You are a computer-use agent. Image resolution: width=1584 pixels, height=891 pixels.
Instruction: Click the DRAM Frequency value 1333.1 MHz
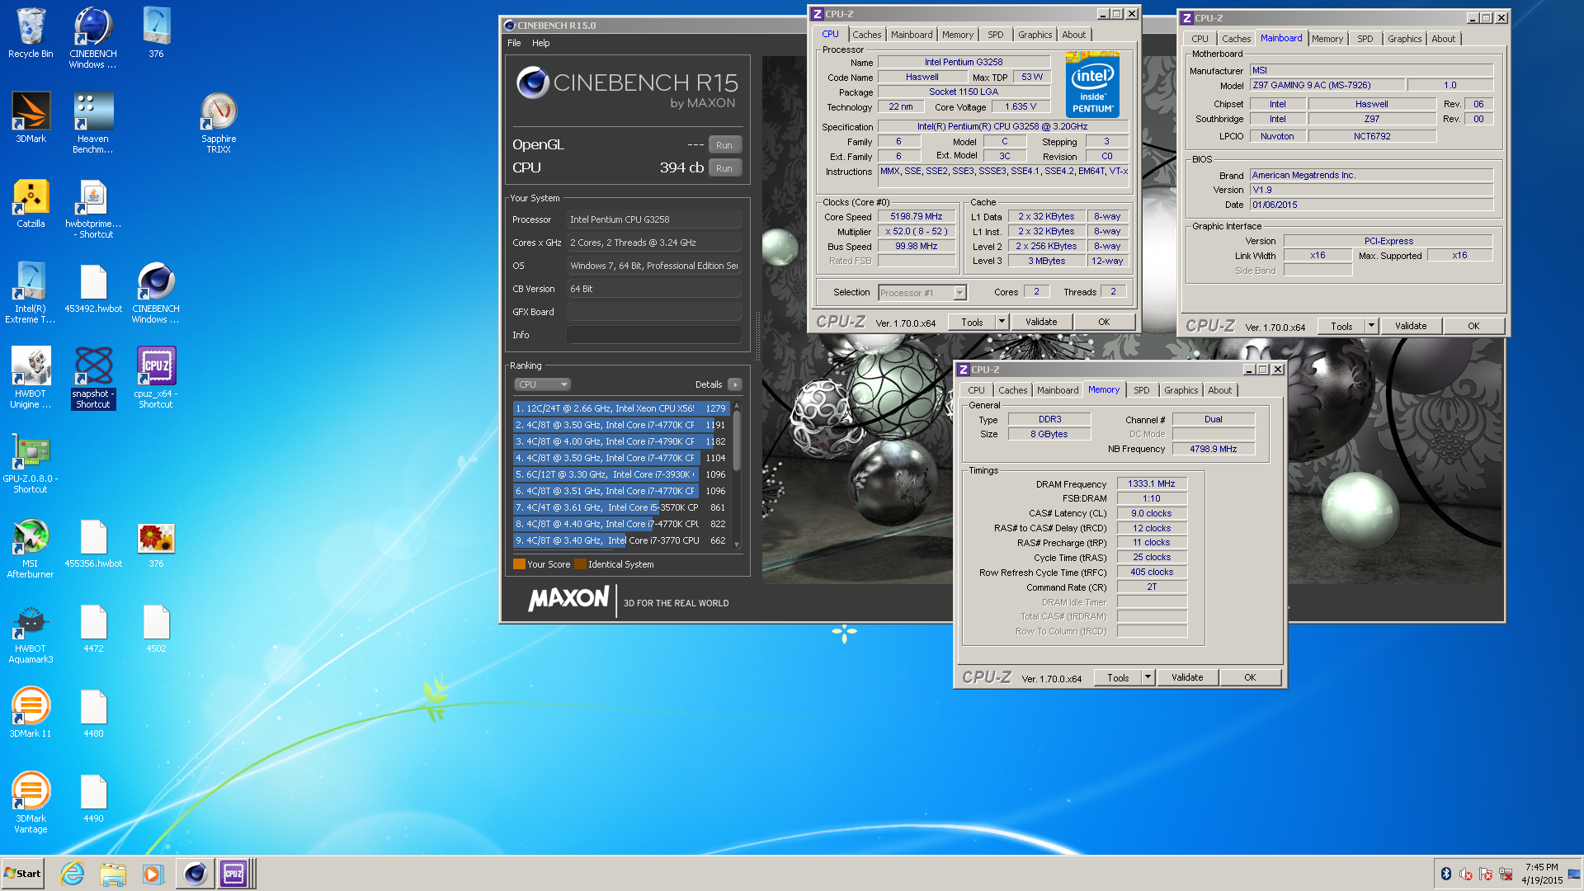[x=1152, y=484]
